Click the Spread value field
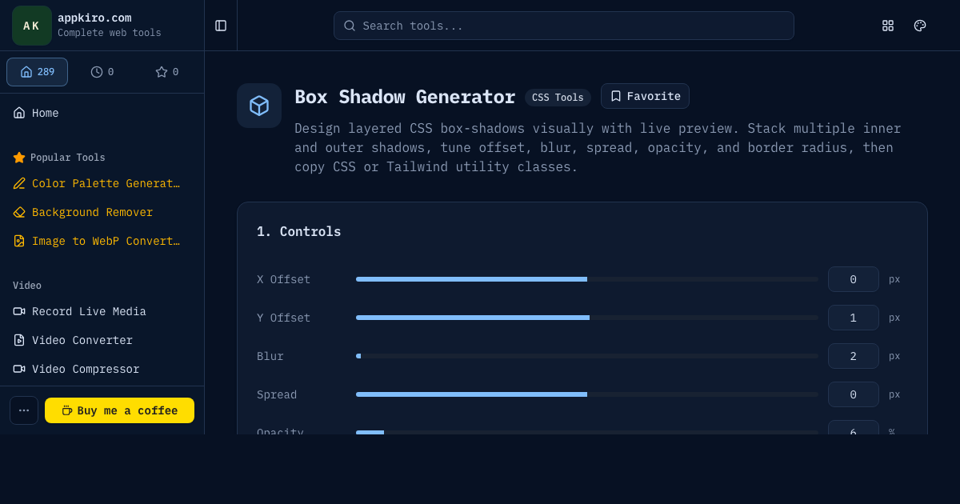 854,394
